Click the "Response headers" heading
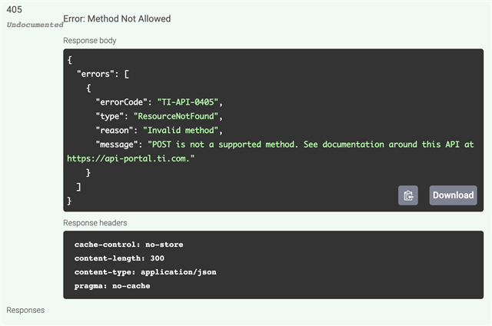The height and width of the screenshot is (326, 492). pos(95,222)
